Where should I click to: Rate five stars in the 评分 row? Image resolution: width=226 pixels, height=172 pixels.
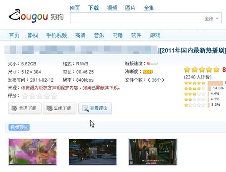pyautogui.click(x=54, y=96)
